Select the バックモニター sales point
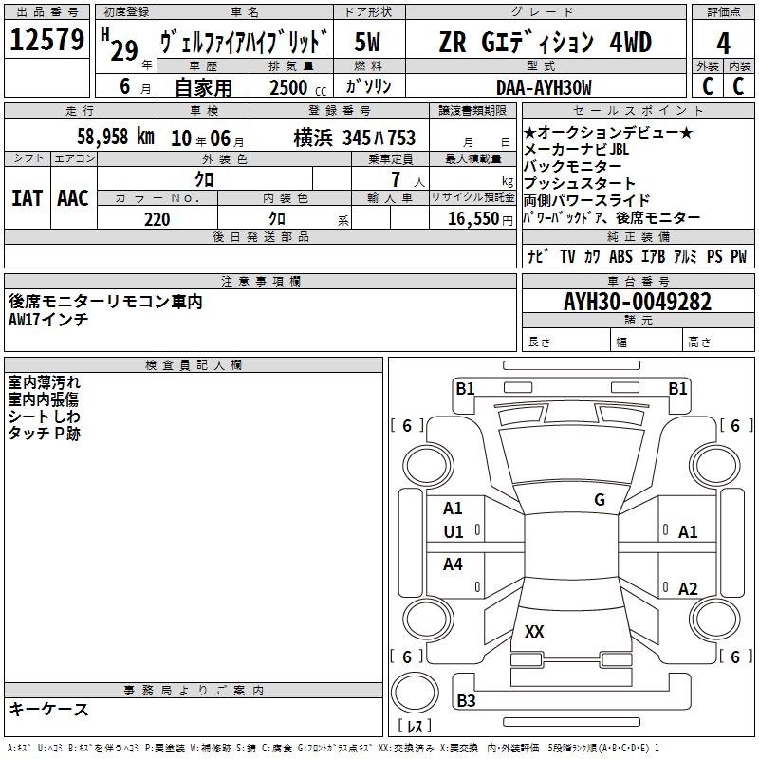759x759 pixels. coord(573,167)
